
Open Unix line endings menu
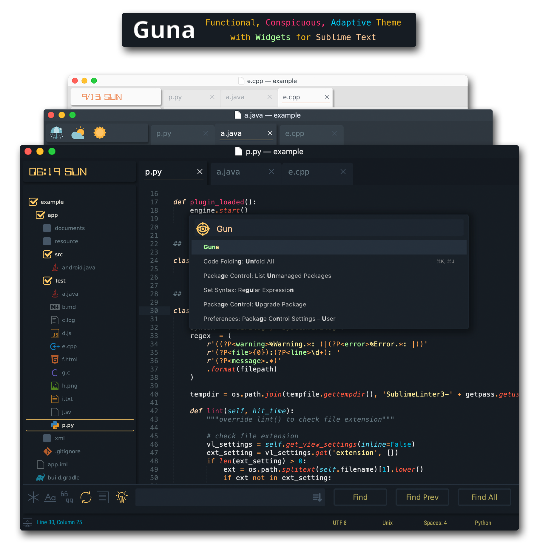[x=388, y=523]
